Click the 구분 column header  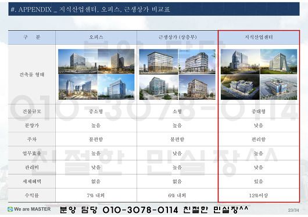(32, 37)
